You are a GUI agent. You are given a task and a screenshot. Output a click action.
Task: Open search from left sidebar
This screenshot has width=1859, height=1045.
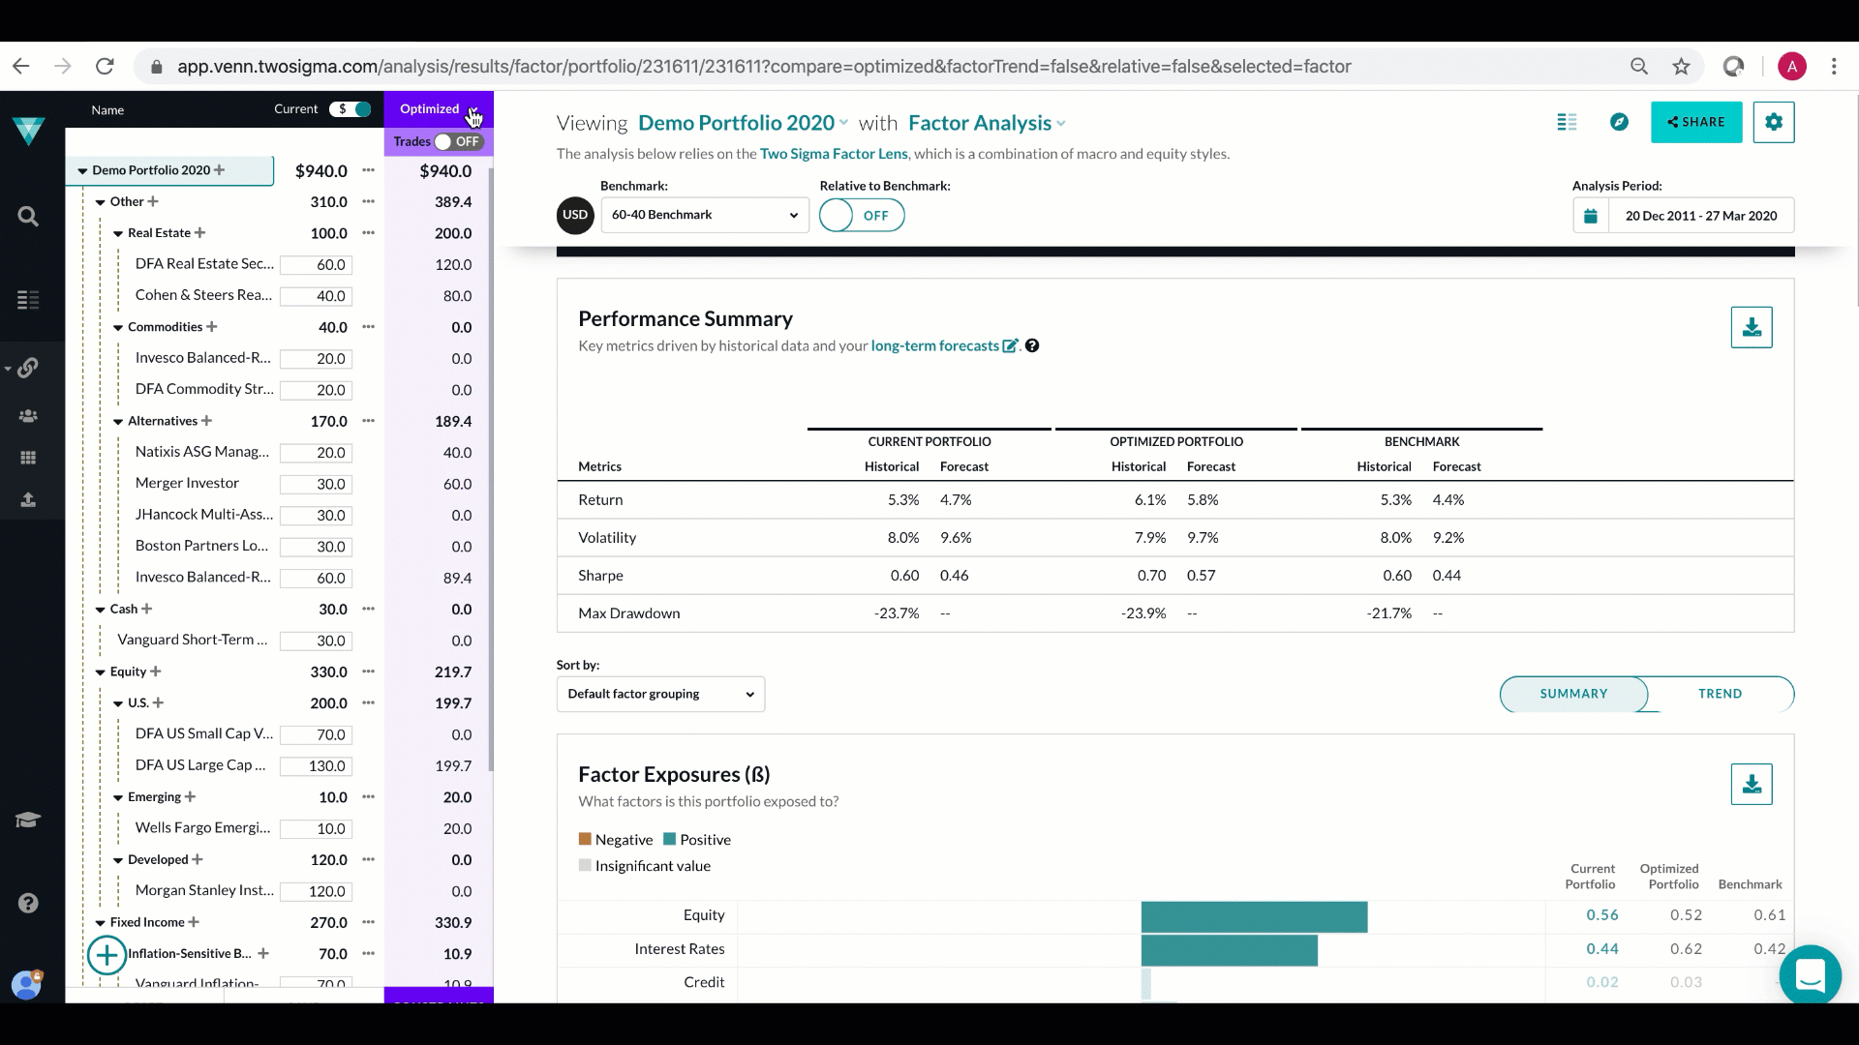[28, 217]
